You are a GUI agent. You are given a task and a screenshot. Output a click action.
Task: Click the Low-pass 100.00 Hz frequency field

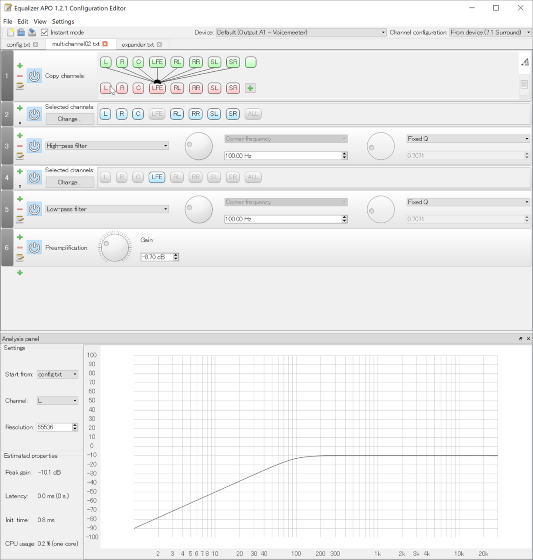pos(283,219)
